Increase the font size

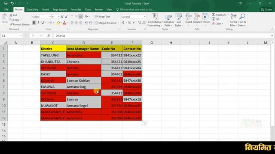coord(62,17)
